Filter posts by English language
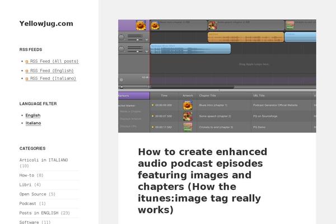The width and height of the screenshot is (336, 224). pyautogui.click(x=33, y=115)
